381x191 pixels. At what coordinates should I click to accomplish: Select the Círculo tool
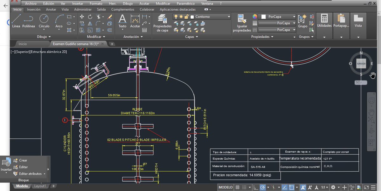[x=44, y=21]
